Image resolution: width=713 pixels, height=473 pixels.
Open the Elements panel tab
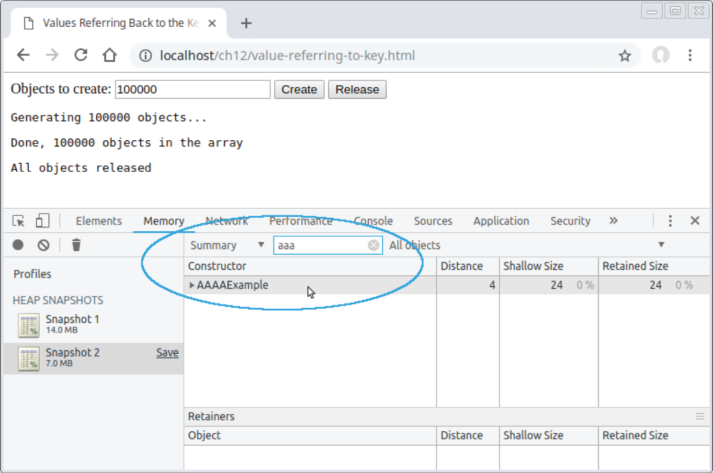click(99, 221)
